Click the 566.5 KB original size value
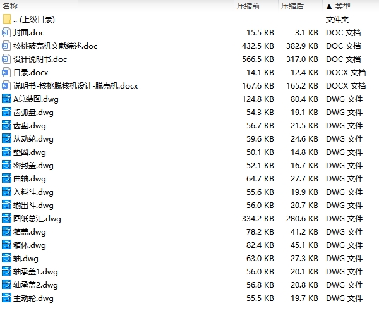Screen dimensions: 379x332 [258, 59]
